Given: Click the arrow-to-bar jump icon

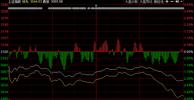Looking at the screenshot, I should coord(177,2).
